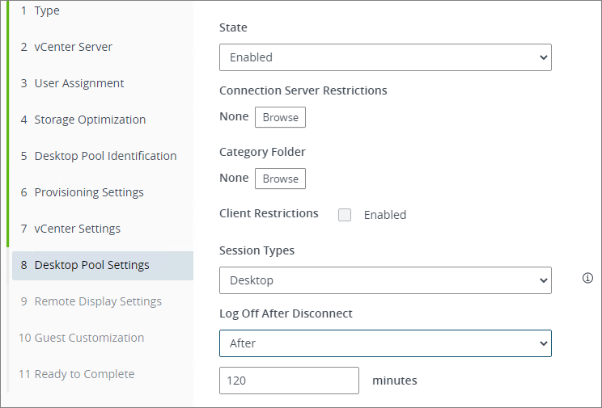Navigate to vCenter Server step
The width and height of the screenshot is (602, 408).
(x=73, y=47)
